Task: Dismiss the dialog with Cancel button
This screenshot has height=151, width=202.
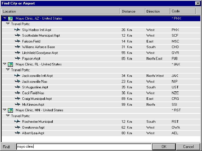Action: pyautogui.click(x=188, y=147)
